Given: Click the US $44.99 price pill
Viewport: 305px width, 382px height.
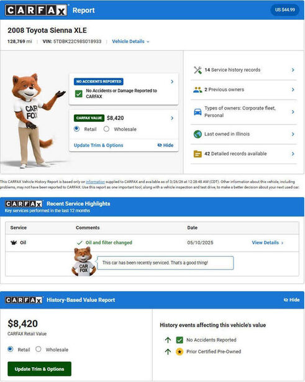Looking at the screenshot, I should (285, 10).
